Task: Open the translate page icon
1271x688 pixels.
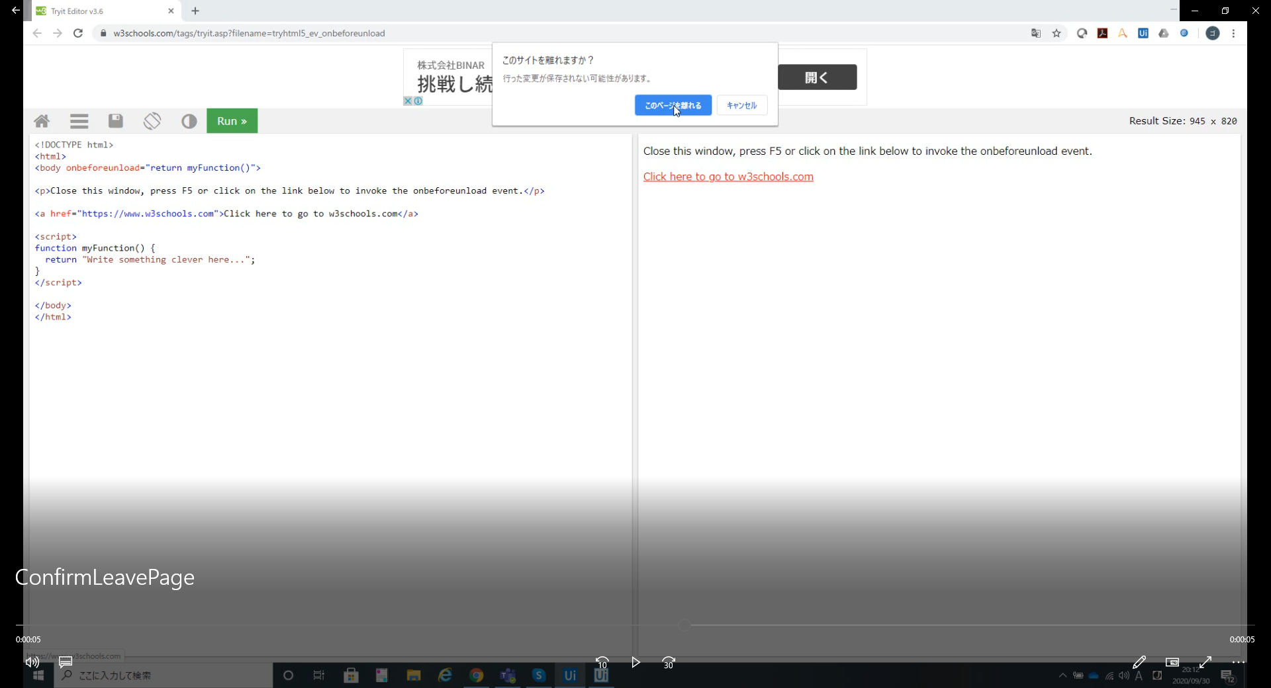Action: (x=1036, y=33)
